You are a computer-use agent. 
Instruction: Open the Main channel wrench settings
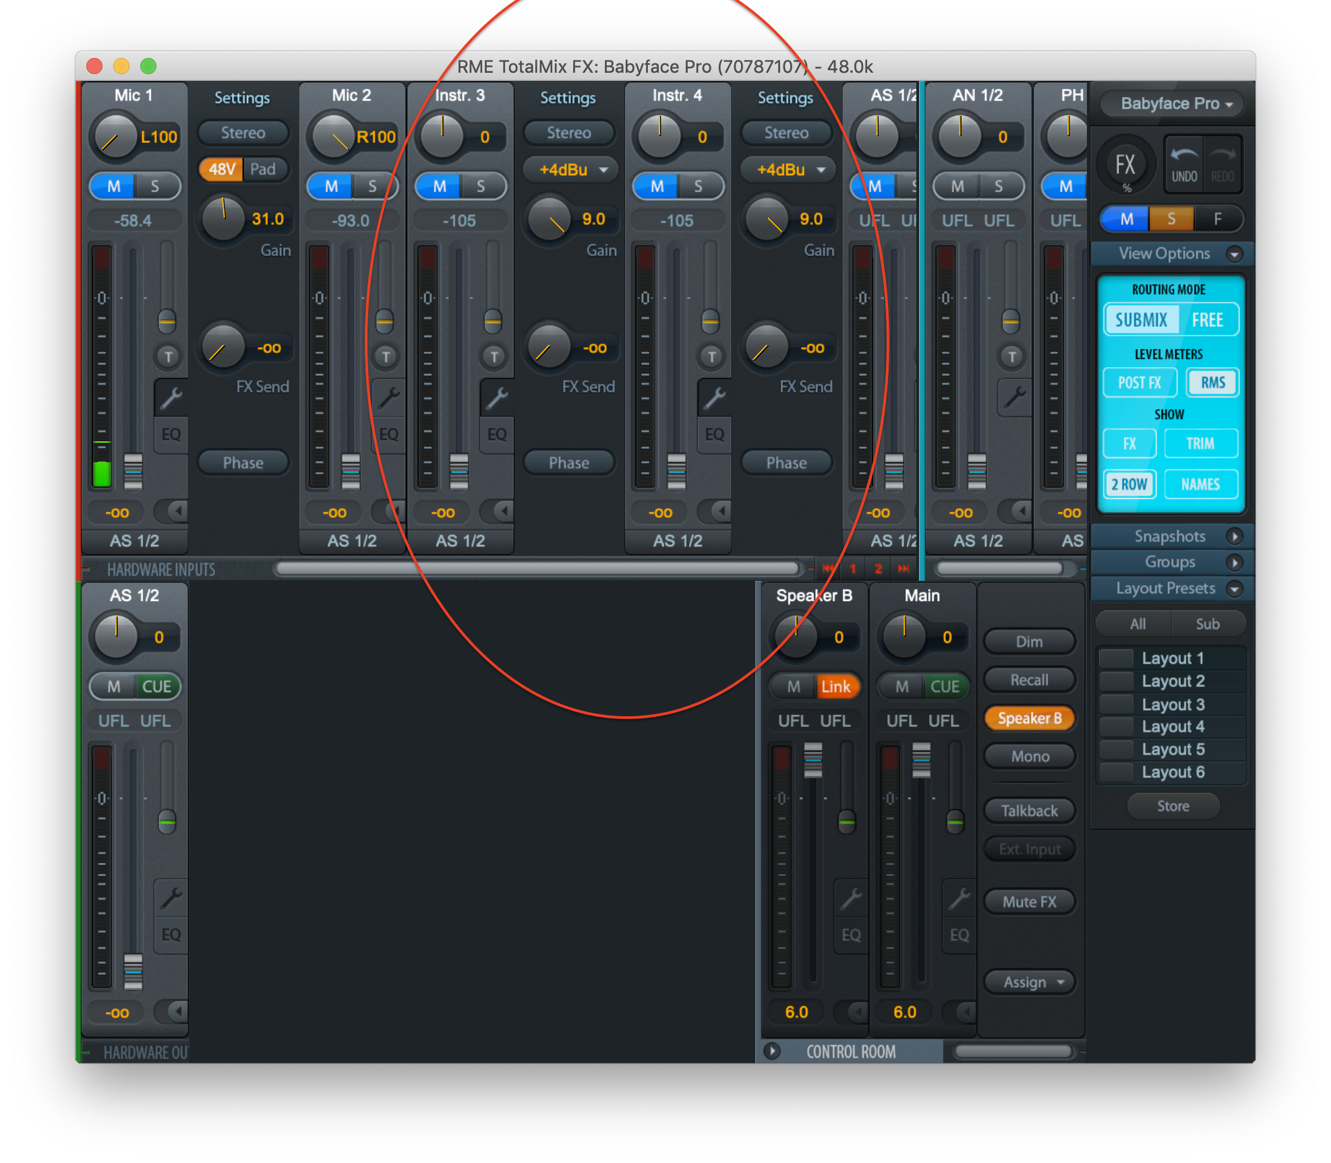click(959, 899)
